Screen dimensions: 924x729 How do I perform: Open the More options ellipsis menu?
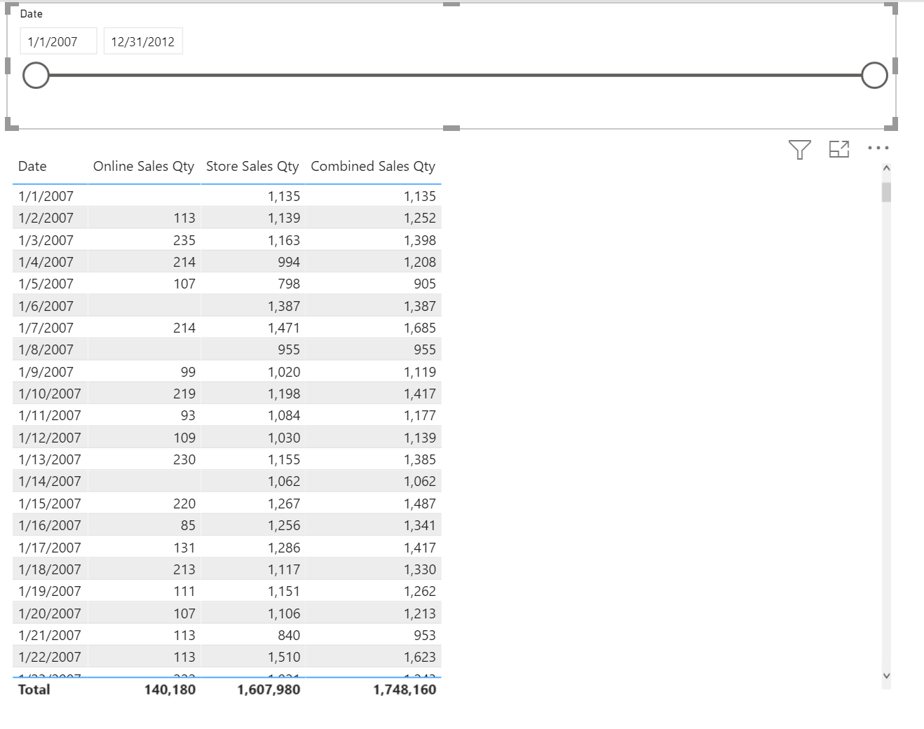tap(878, 148)
